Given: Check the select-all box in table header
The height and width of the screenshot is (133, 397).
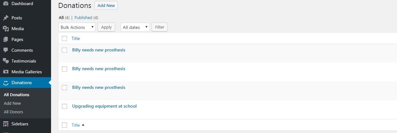Looking at the screenshot, I should pyautogui.click(x=64, y=38).
